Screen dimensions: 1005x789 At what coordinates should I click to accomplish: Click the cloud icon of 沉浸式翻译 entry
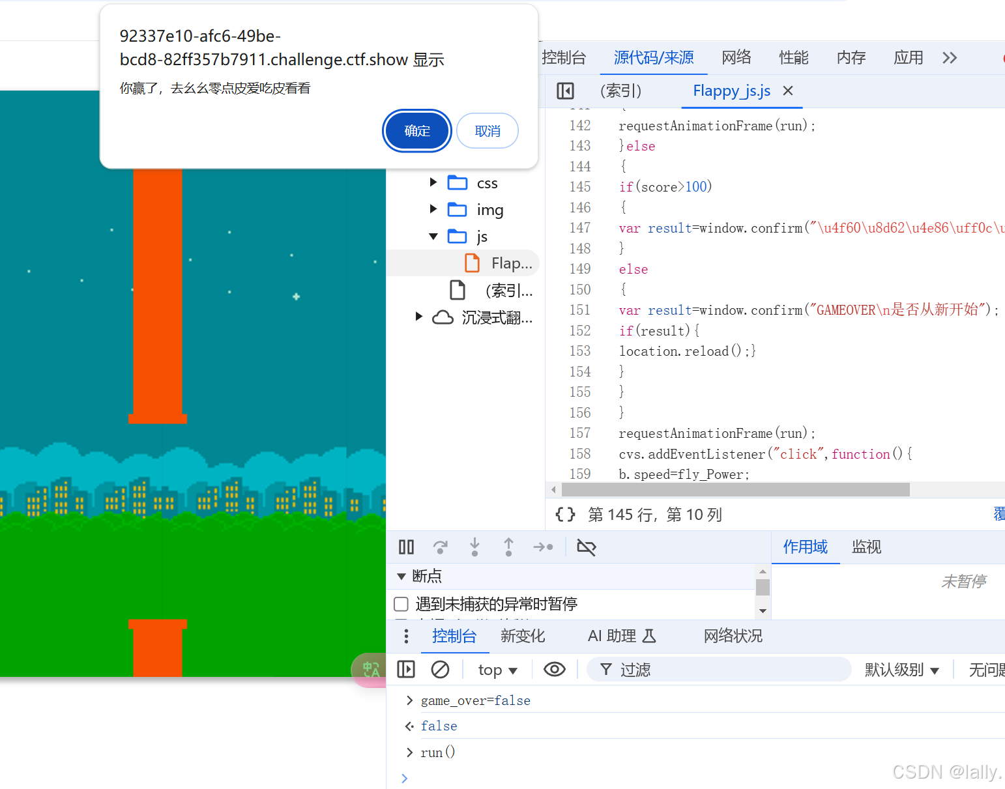tap(443, 317)
